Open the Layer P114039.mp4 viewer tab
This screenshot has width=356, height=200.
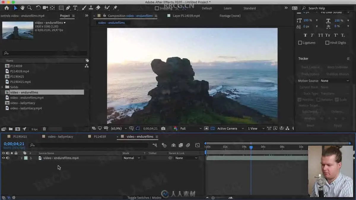click(186, 16)
